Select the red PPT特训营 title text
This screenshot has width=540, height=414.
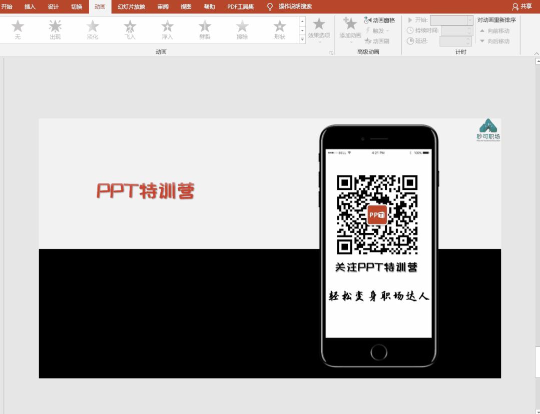click(x=146, y=190)
